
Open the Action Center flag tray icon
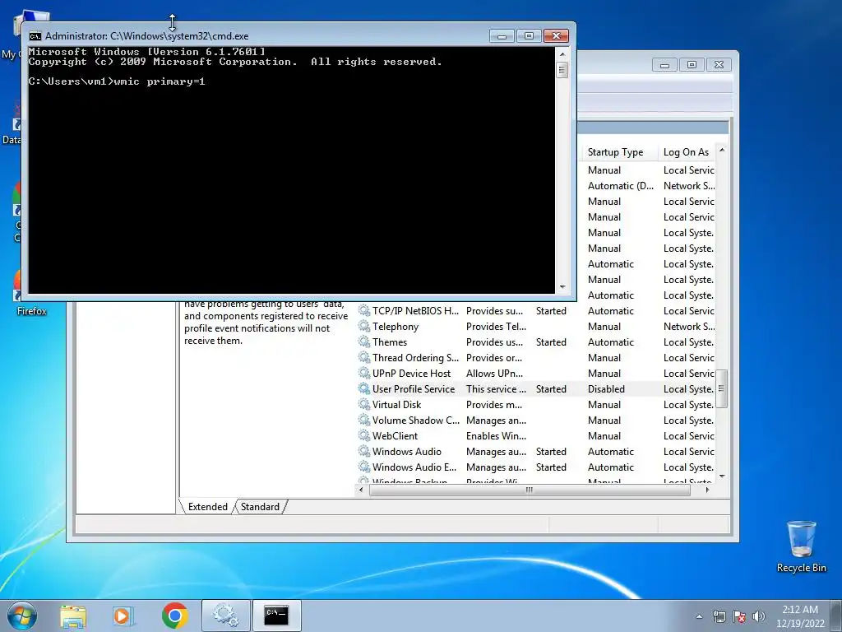739,616
